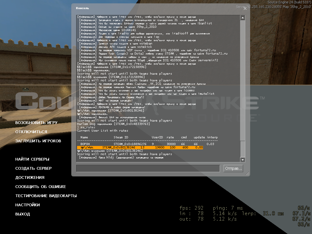
Task: Click the '!banlist' info line
Action: [145, 23]
